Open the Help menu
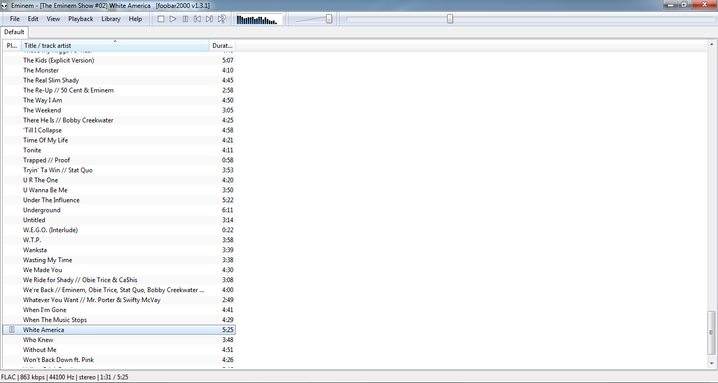The width and height of the screenshot is (718, 383). (135, 19)
